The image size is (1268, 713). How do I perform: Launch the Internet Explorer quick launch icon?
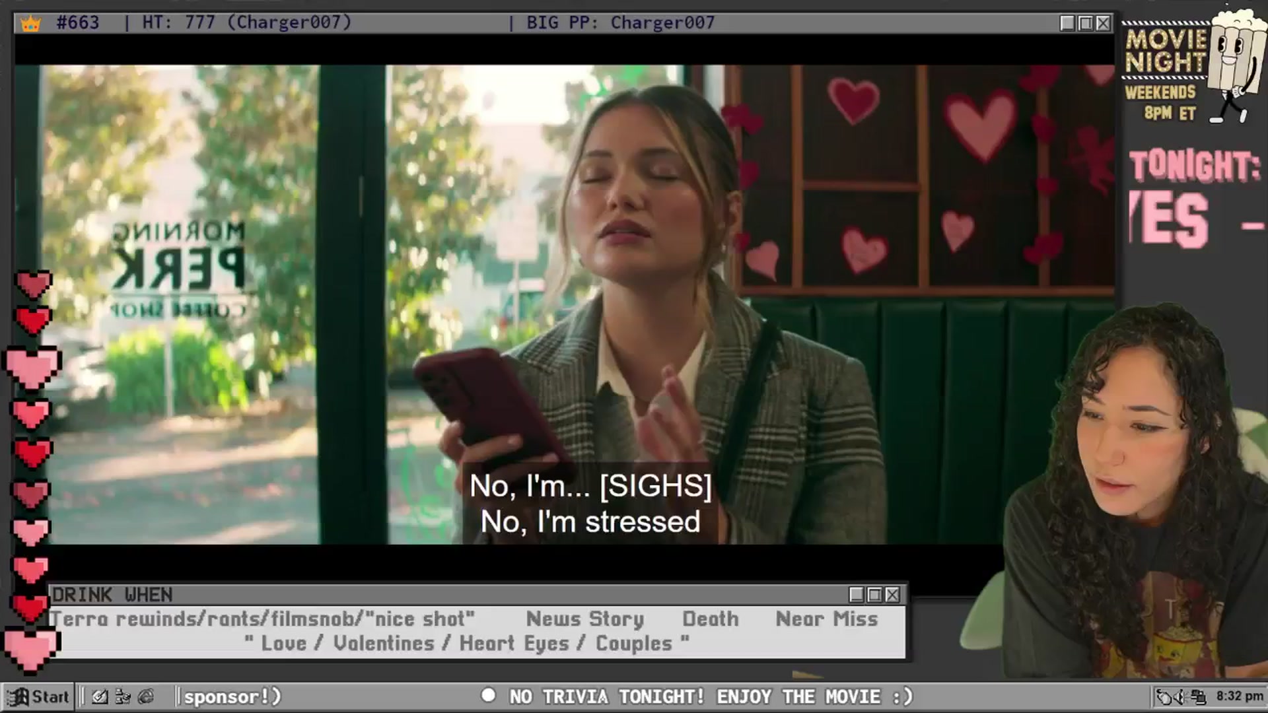click(146, 696)
